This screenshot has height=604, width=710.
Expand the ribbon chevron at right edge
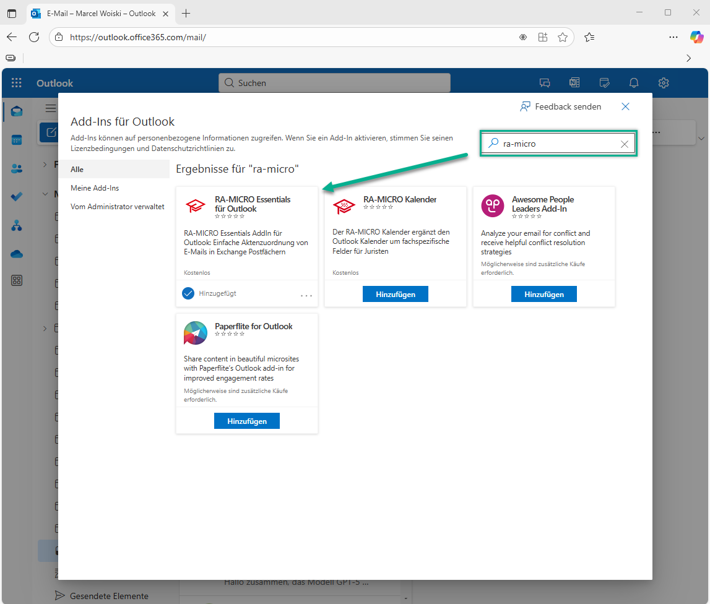(701, 139)
